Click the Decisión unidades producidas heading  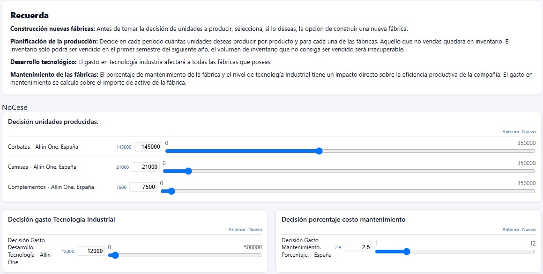pyautogui.click(x=53, y=122)
